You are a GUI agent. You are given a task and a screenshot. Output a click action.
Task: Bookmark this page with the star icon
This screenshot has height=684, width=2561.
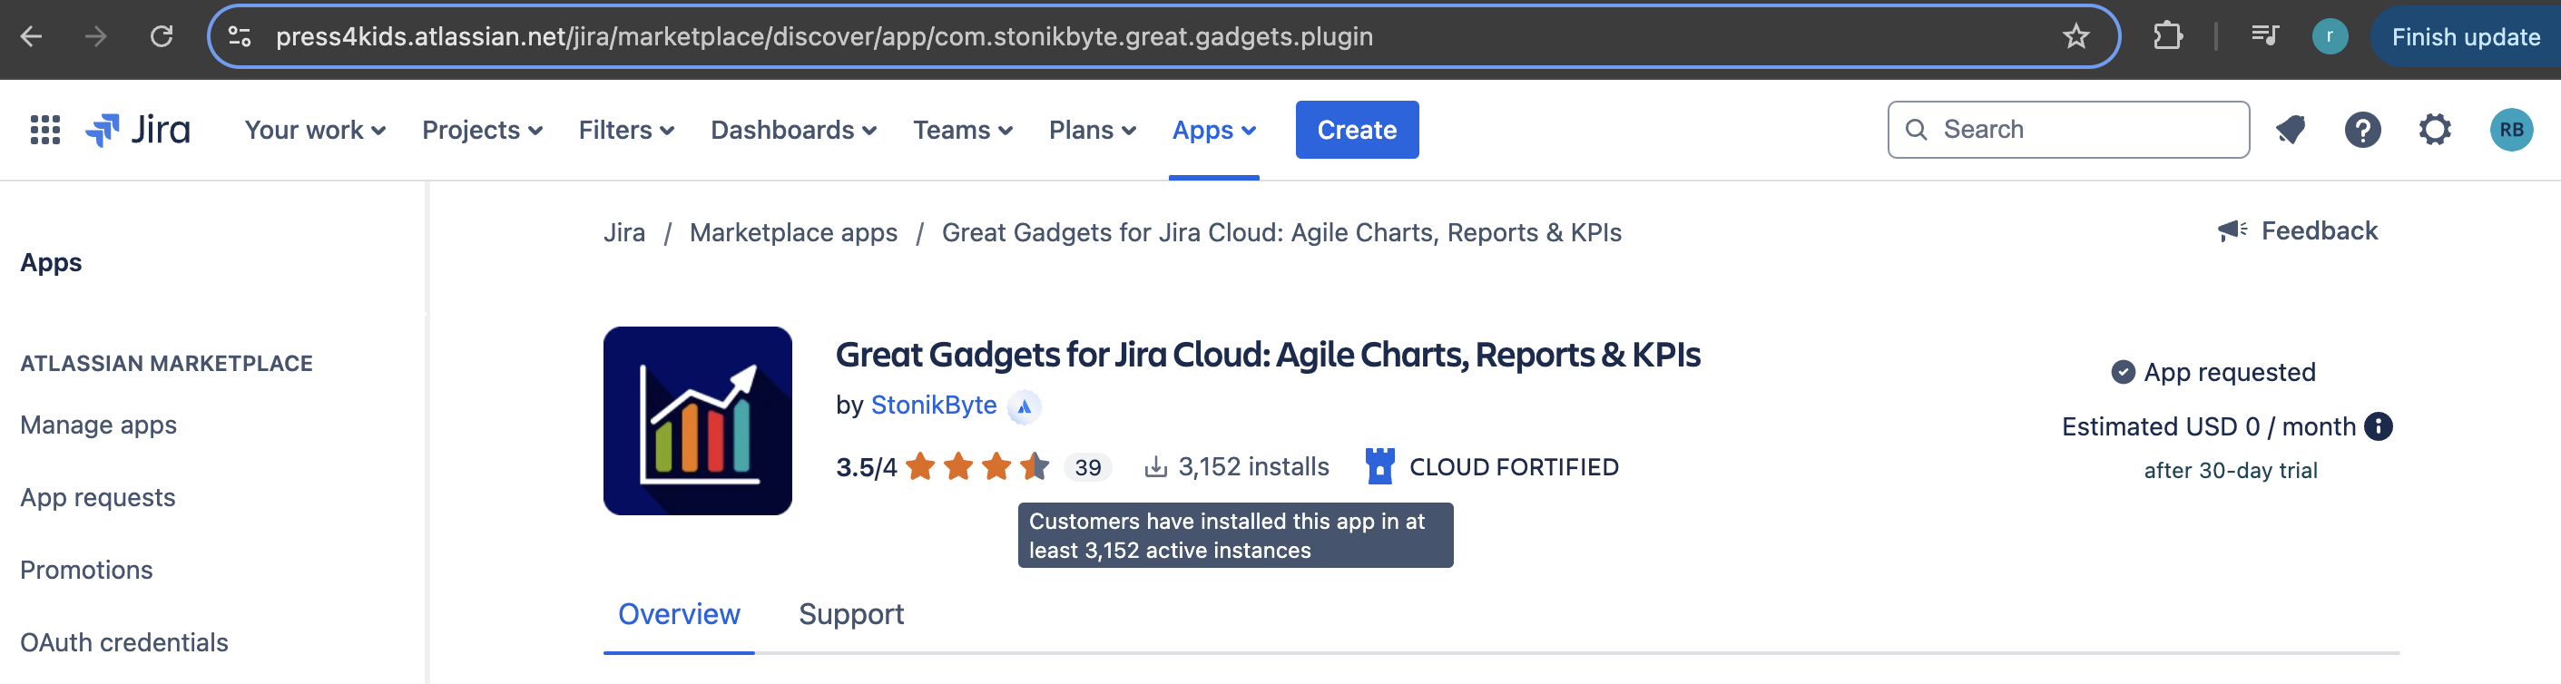click(2075, 37)
